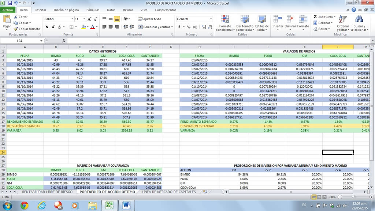The height and width of the screenshot is (211, 375).
Task: Apply yellow fill color bucket
Action: click(x=83, y=27)
